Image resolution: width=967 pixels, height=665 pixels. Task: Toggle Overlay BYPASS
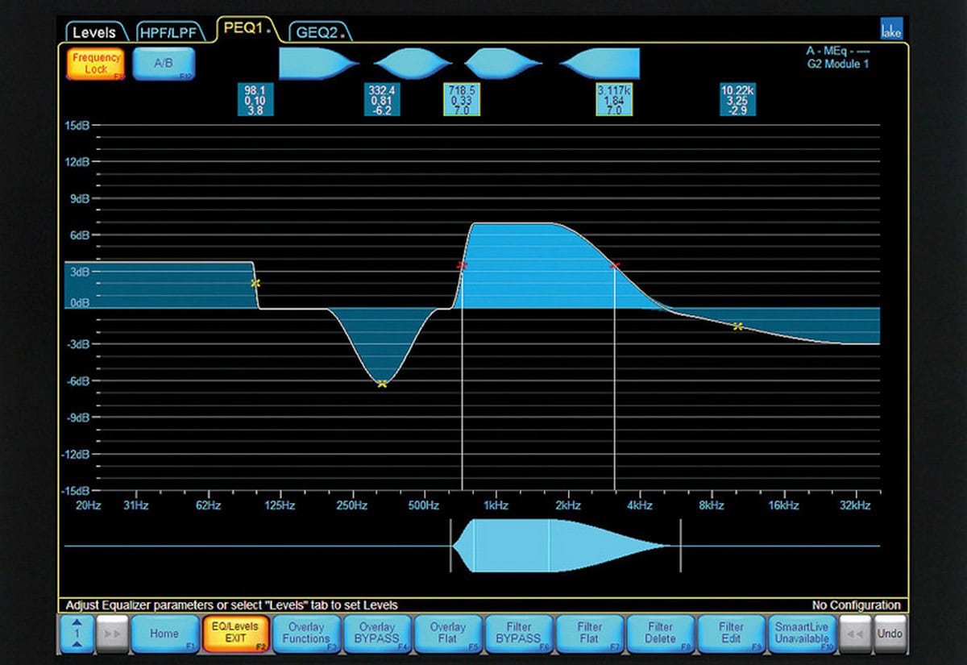coord(376,634)
